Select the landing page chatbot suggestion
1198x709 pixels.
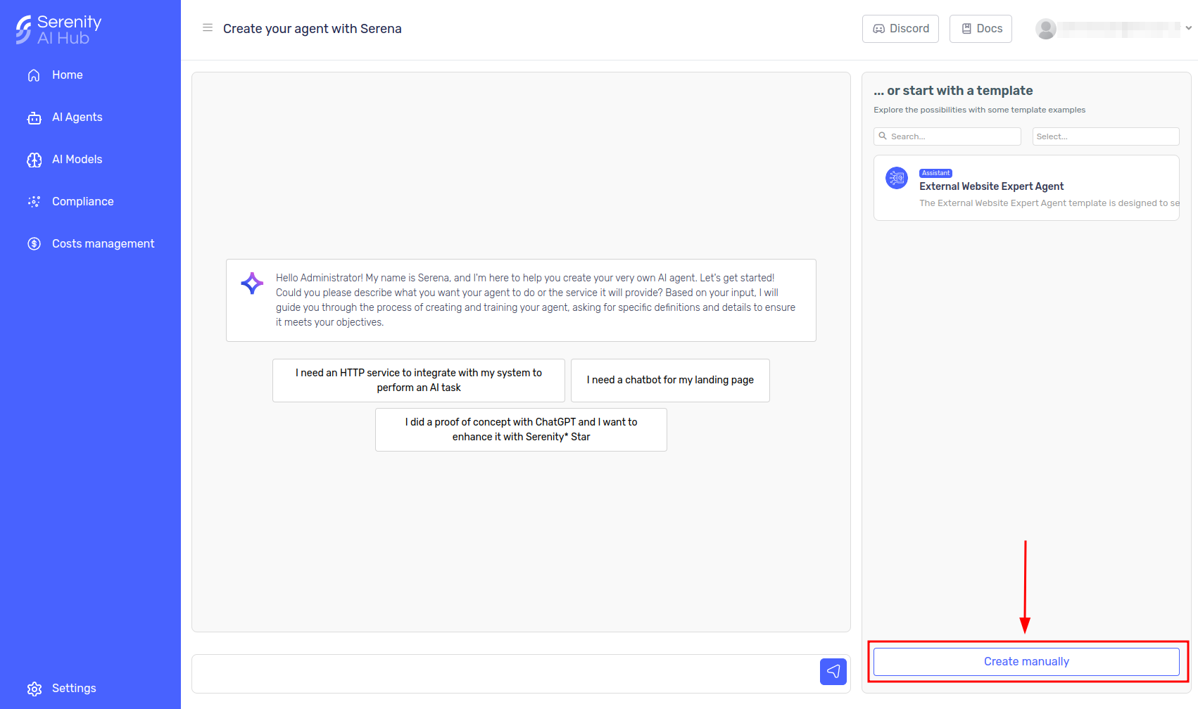(670, 381)
